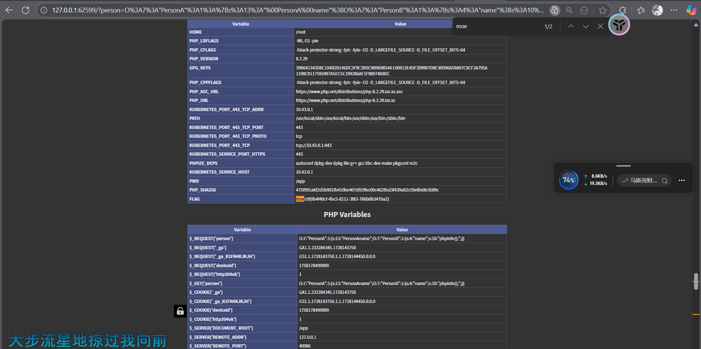Viewport: 701px width, 349px height.
Task: Click the back navigation arrow
Action: 9,10
